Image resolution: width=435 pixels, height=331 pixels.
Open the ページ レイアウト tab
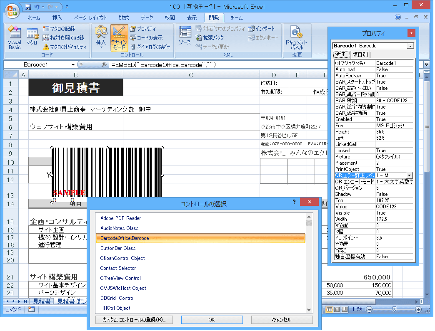coord(90,18)
